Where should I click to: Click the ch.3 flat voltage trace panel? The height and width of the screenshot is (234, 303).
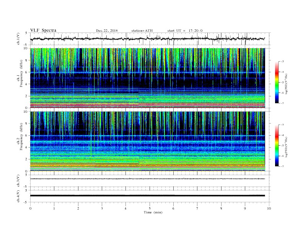(x=150, y=181)
